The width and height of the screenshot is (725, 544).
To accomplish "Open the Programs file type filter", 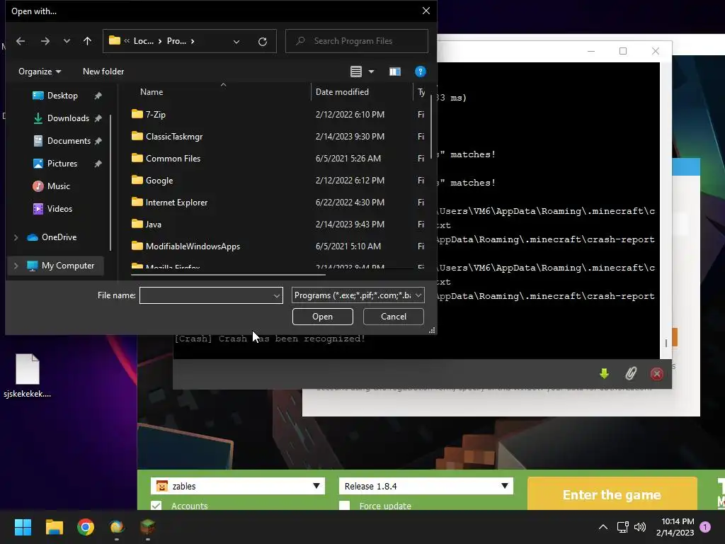I will pyautogui.click(x=358, y=295).
